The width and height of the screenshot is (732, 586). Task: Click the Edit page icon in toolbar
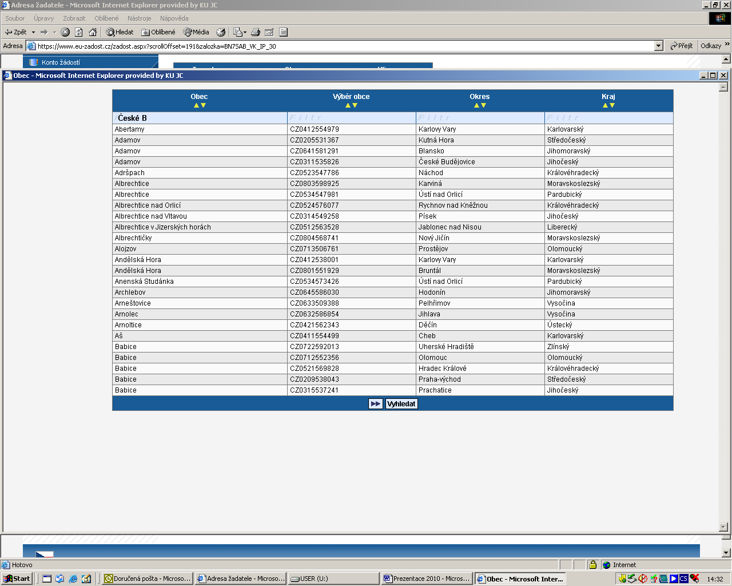(269, 32)
